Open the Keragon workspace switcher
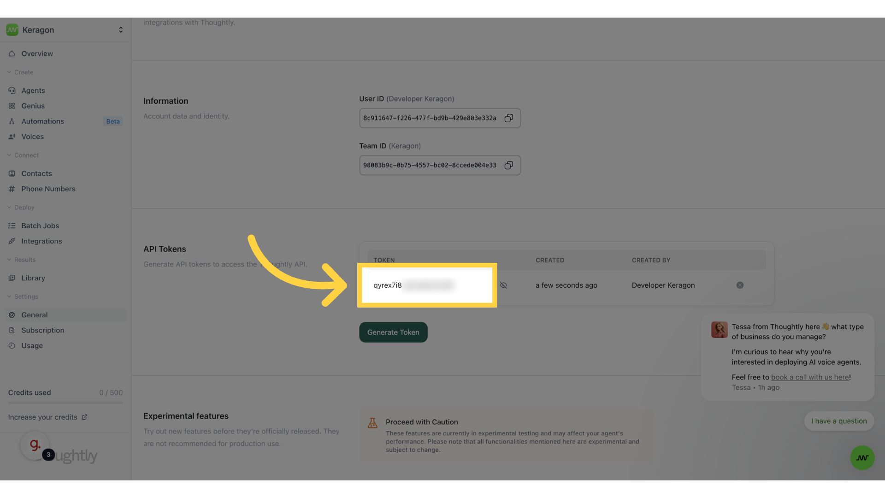Screen dimensions: 885x498 65,30
